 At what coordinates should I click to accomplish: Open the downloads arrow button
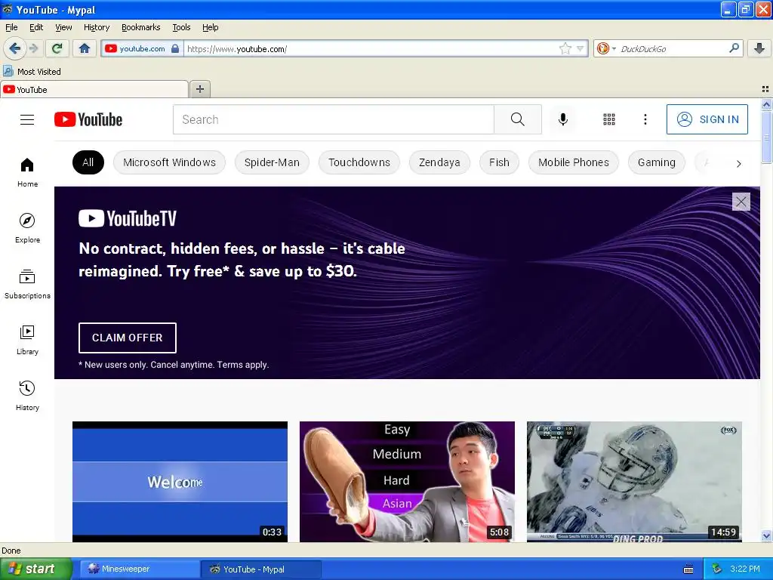click(x=759, y=48)
